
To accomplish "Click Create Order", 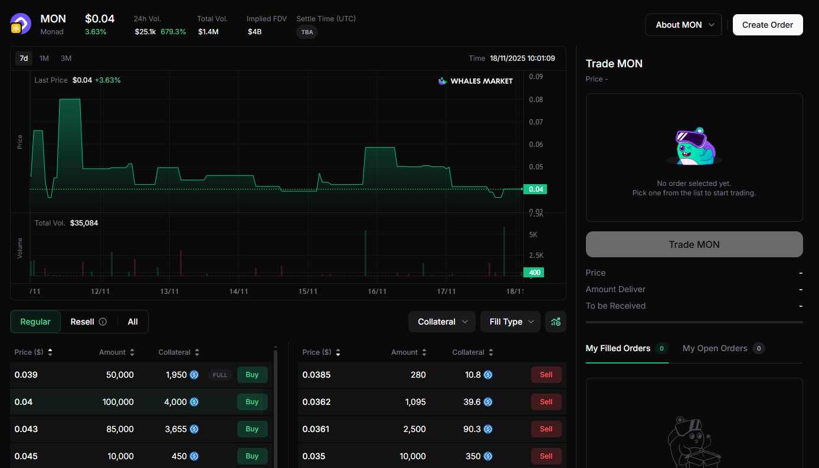I will (767, 25).
